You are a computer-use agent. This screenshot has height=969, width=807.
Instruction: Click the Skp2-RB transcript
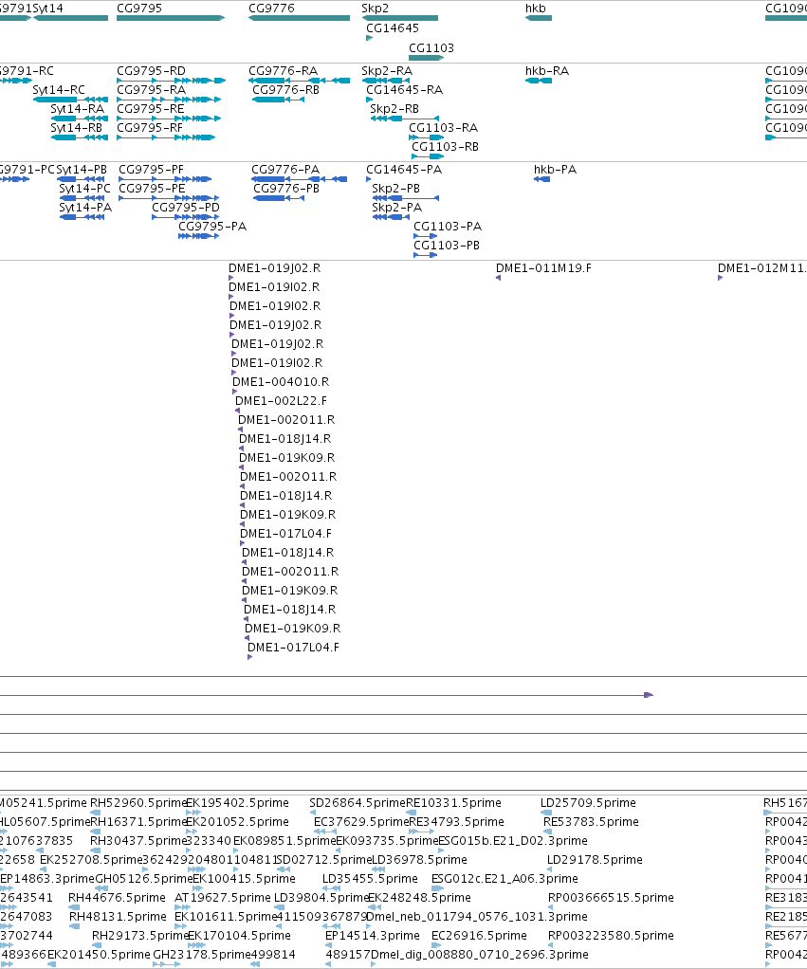(405, 118)
